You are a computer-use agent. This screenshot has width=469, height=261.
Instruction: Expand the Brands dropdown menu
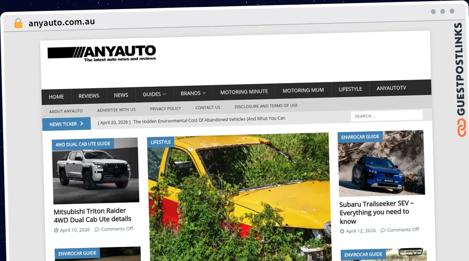193,93
